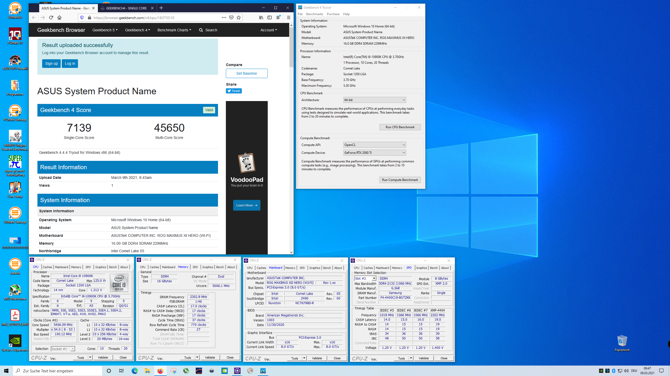Image resolution: width=670 pixels, height=376 pixels.
Task: Click Run CPU Benchmark button
Action: [x=400, y=127]
